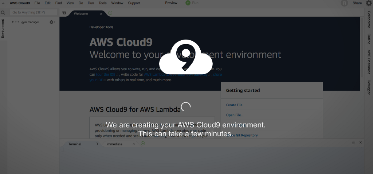Screen dimensions: 373x174
Task: Expand the gym manager folder tree
Action: 13,22
